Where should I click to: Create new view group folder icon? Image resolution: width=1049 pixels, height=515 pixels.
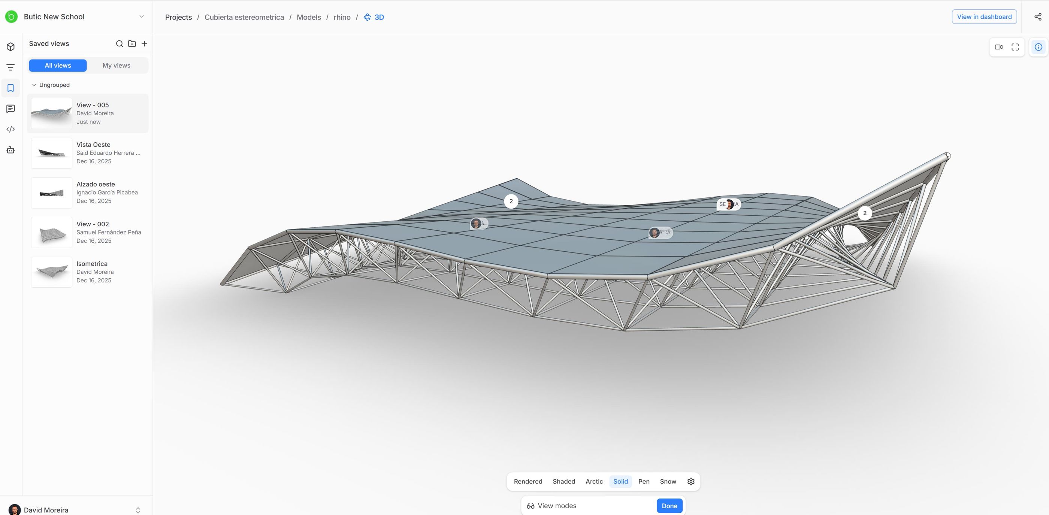point(132,43)
